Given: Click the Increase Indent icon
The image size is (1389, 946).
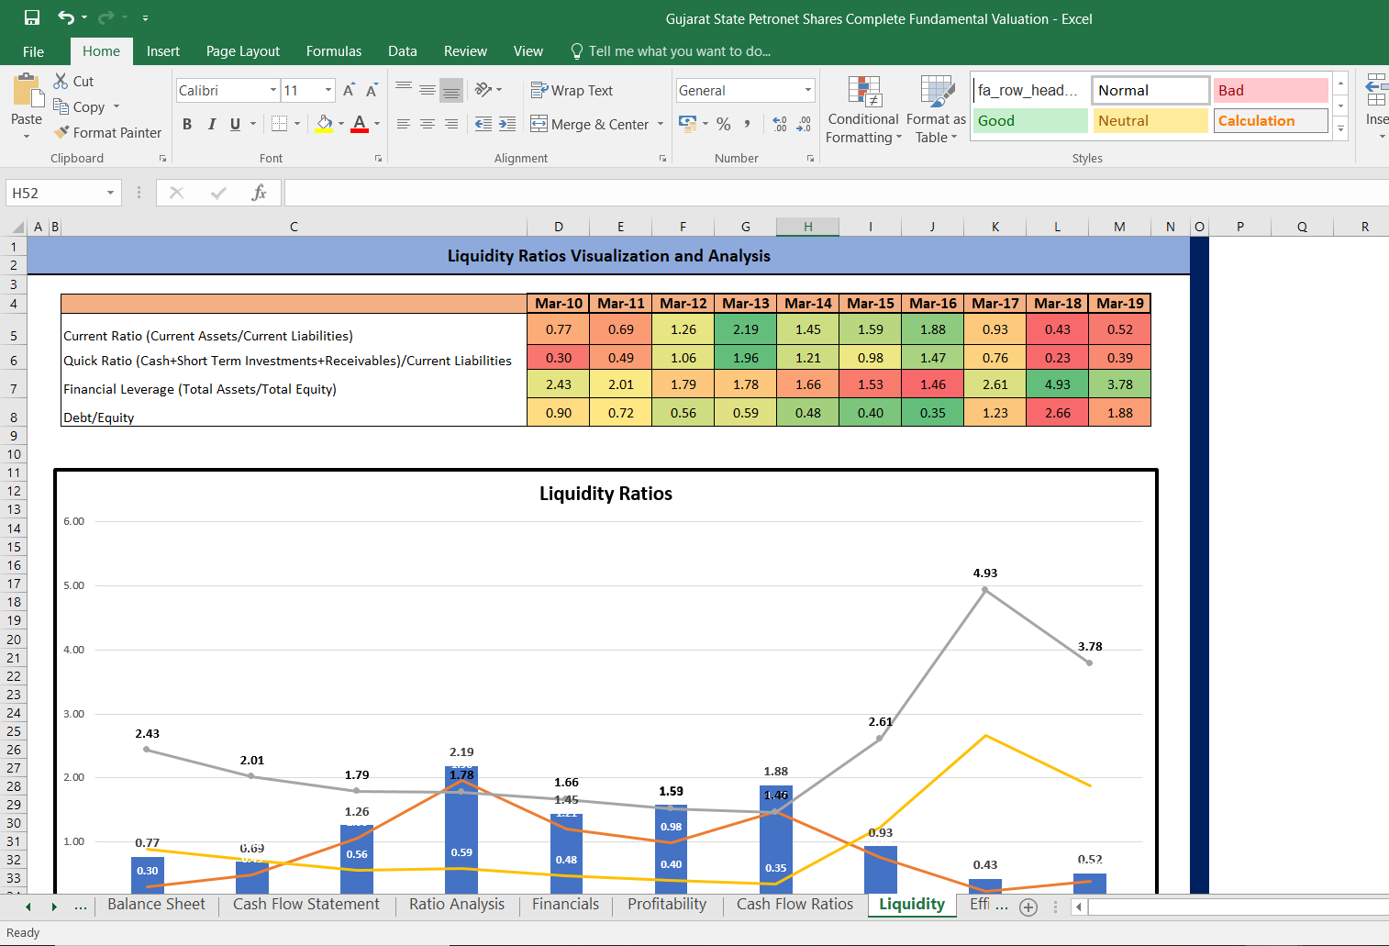Looking at the screenshot, I should point(507,124).
